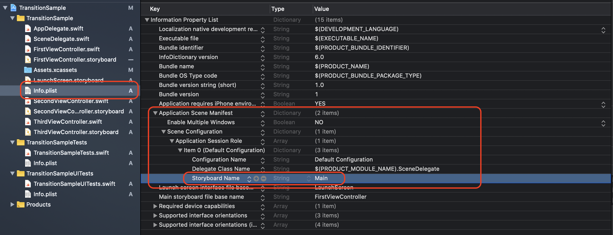Click the TransitionSampleUITests folder icon
This screenshot has height=235, width=613.
[x=21, y=173]
